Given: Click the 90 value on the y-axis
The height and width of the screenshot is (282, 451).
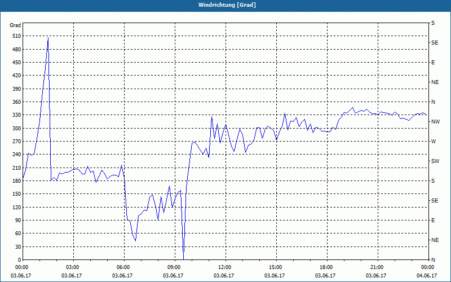Looking at the screenshot, I should (18, 221).
